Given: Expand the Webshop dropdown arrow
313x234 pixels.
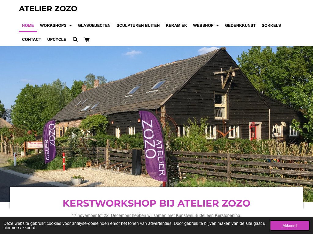Looking at the screenshot, I should [x=218, y=26].
